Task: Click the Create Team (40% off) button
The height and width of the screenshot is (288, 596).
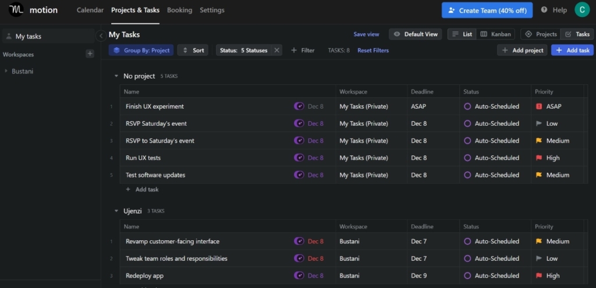Action: [x=487, y=10]
